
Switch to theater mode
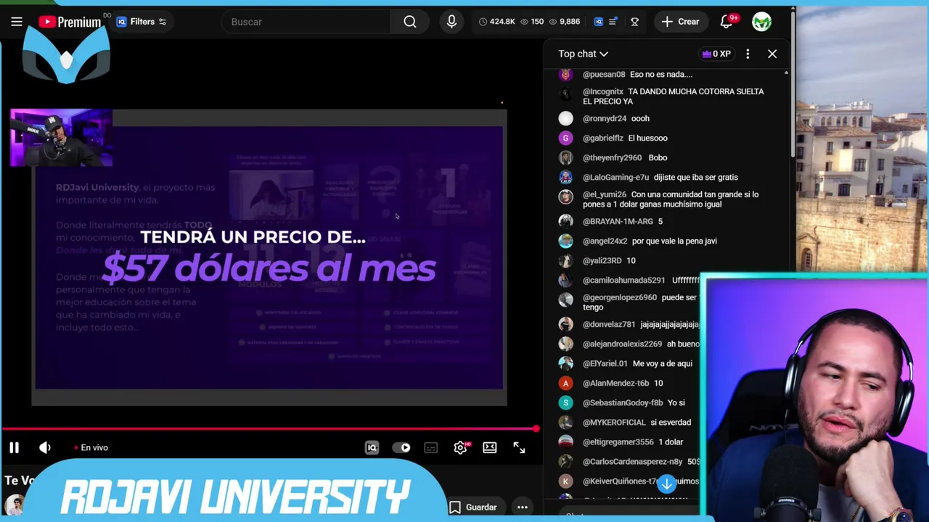coord(490,447)
